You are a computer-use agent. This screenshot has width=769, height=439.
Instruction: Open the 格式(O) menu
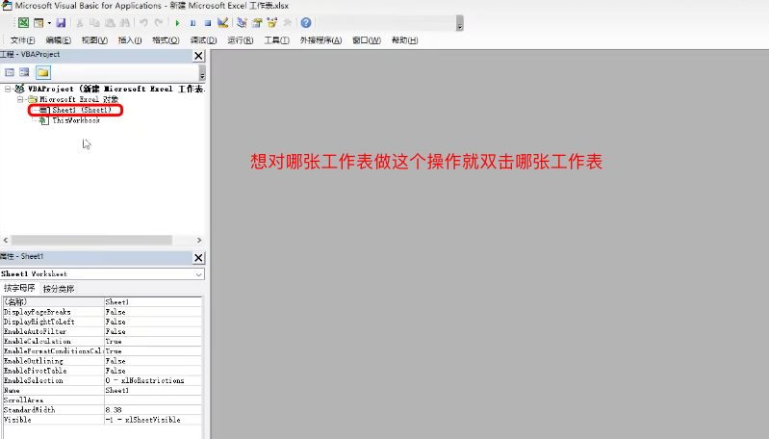click(166, 40)
